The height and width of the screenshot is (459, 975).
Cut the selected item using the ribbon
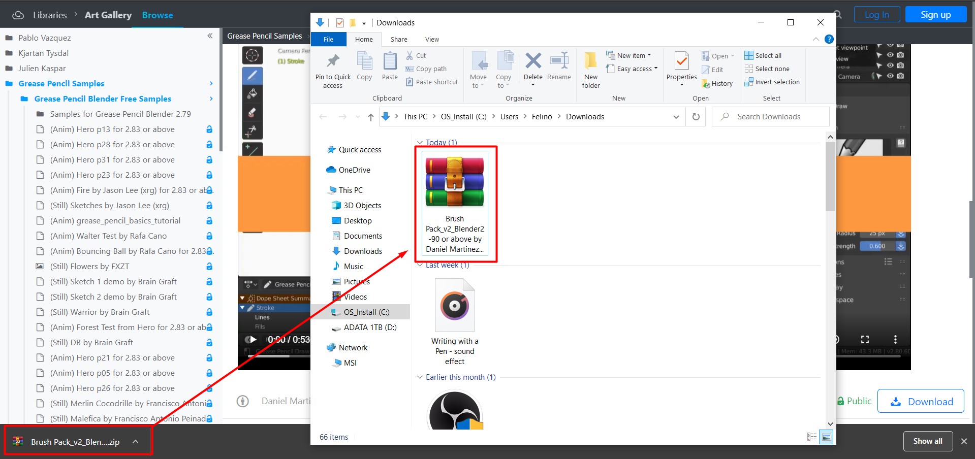pyautogui.click(x=416, y=55)
